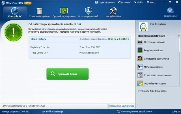Open the Skórki skins menu
The height and width of the screenshot is (114, 181).
coord(139,3)
